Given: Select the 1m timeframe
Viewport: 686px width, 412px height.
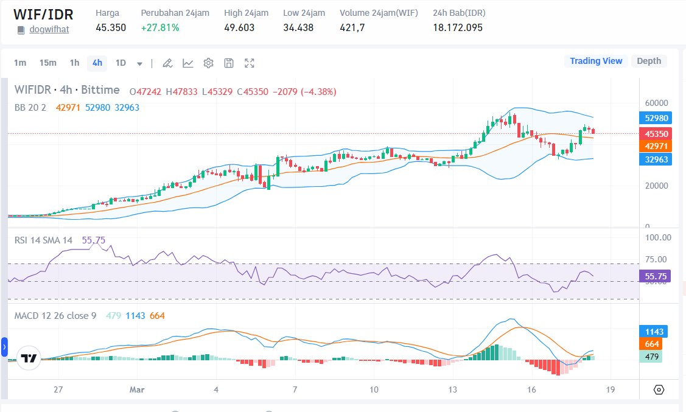Looking at the screenshot, I should click(x=20, y=63).
